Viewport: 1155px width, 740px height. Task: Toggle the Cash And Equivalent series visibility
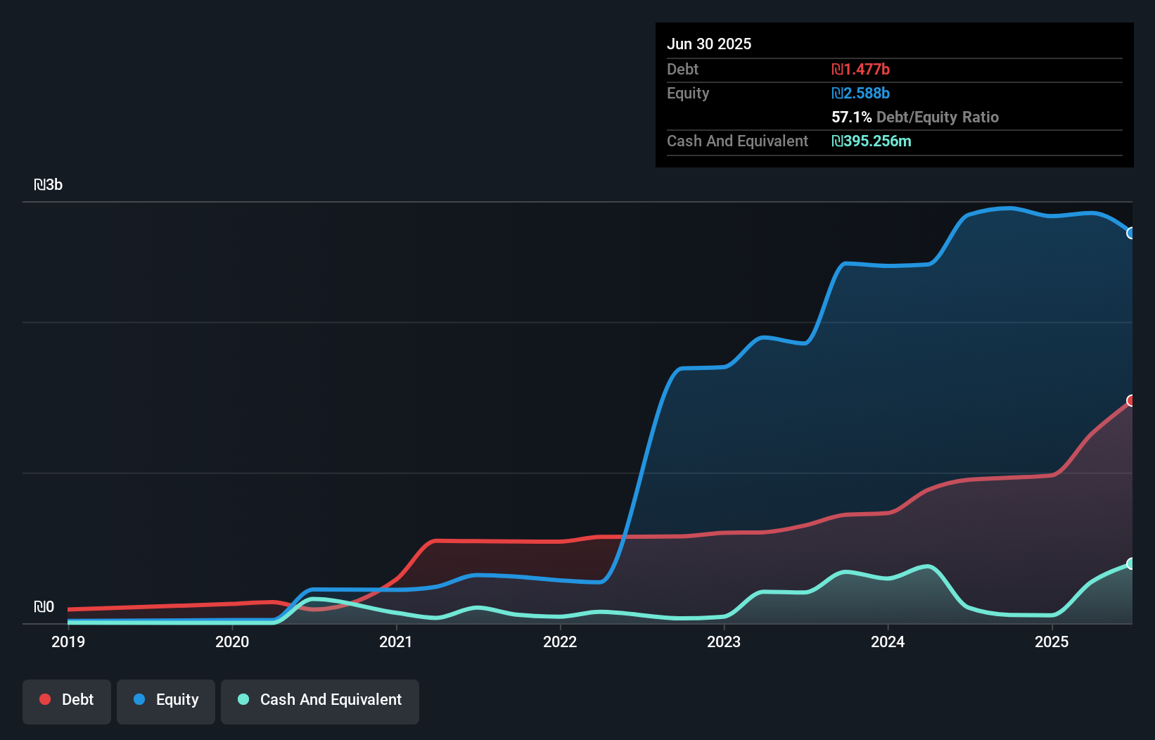pos(320,700)
